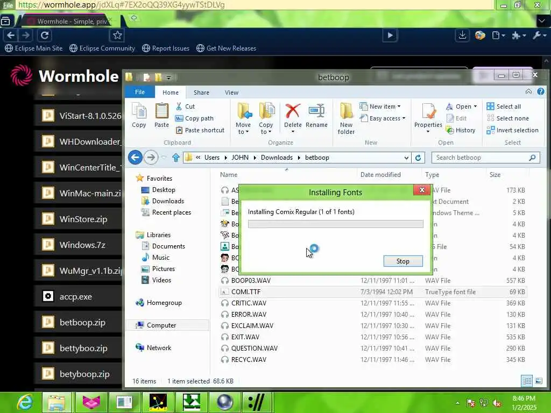Go back with Explorer back arrow
The width and height of the screenshot is (551, 413).
135,158
